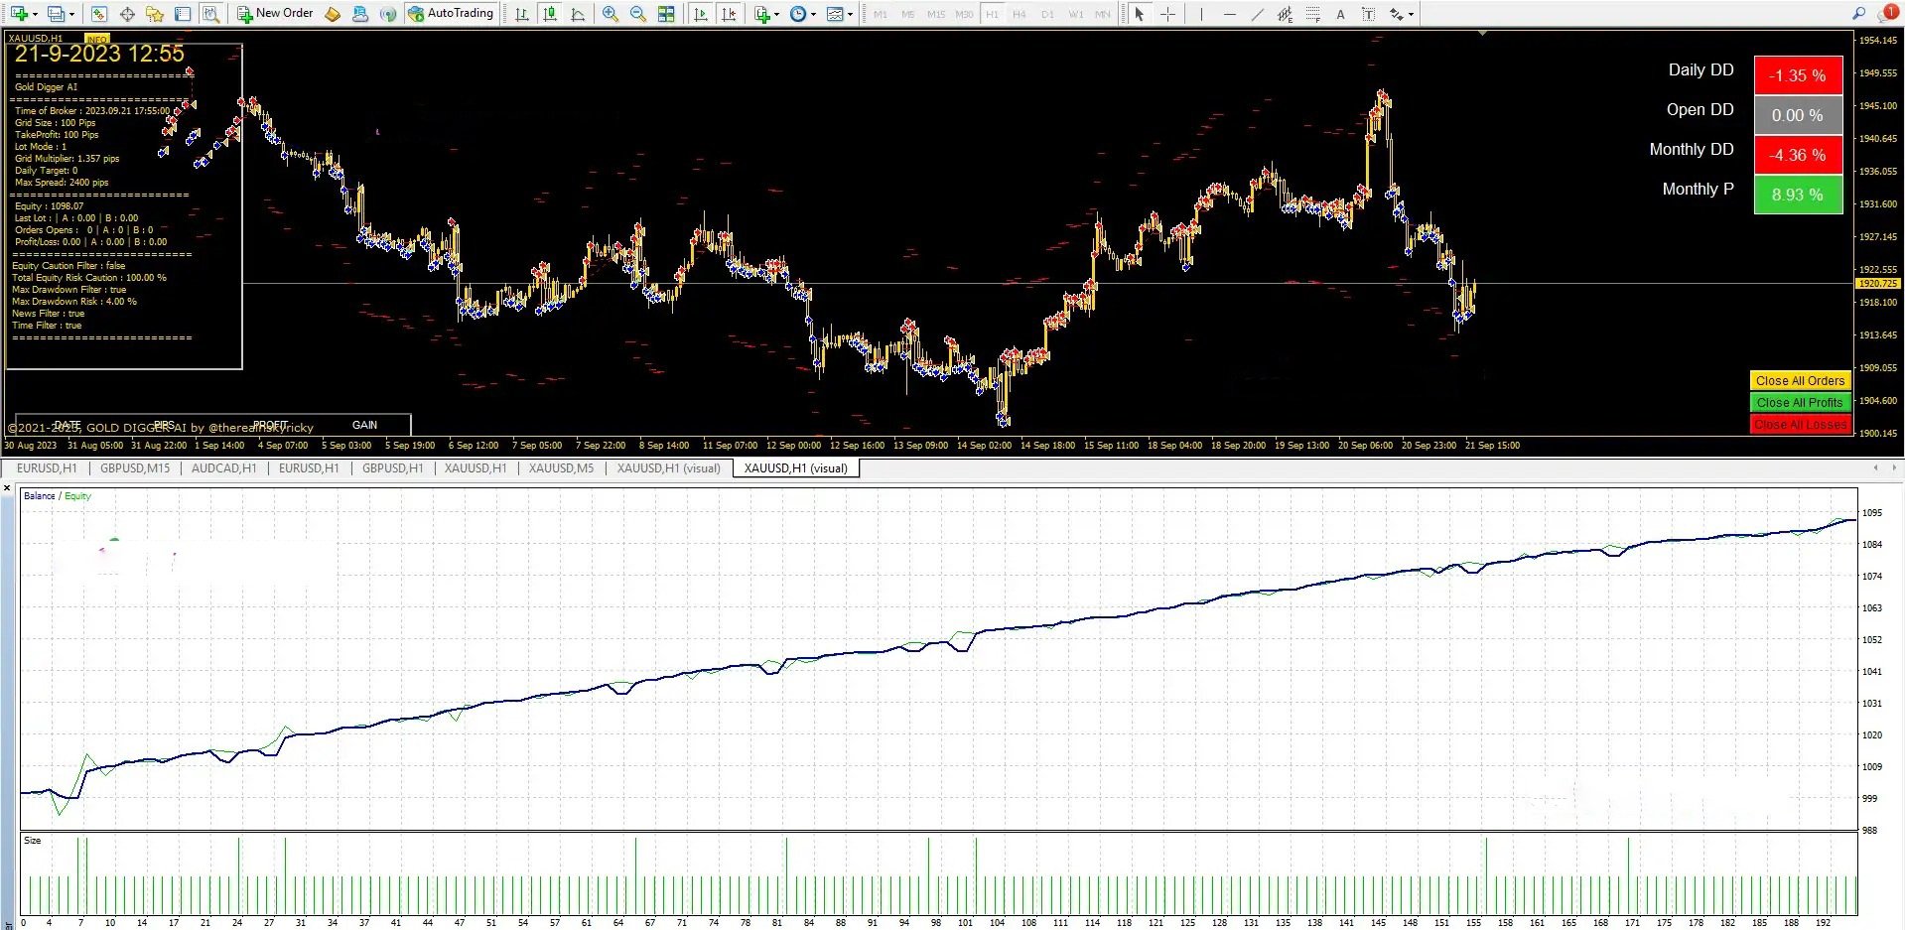
Task: Expand the Periods dropdown arrow
Action: point(814,14)
